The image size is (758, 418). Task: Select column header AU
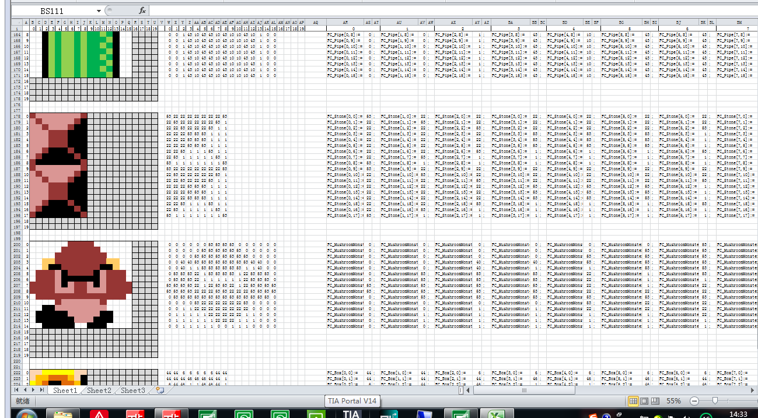point(399,22)
